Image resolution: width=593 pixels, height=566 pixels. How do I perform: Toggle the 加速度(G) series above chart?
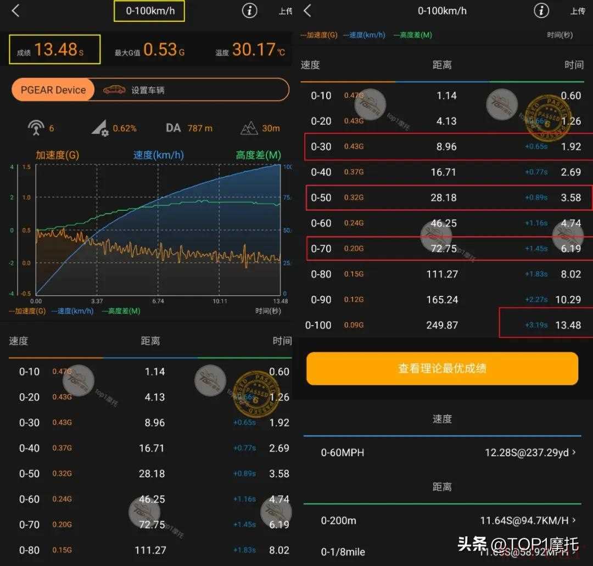point(57,155)
